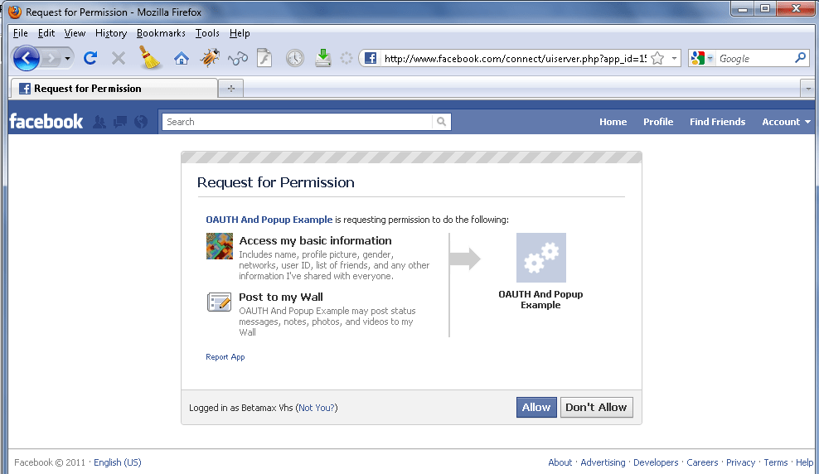Click the Google search box
819x474 pixels.
pyautogui.click(x=755, y=59)
